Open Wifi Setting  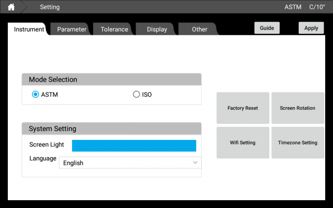(243, 142)
